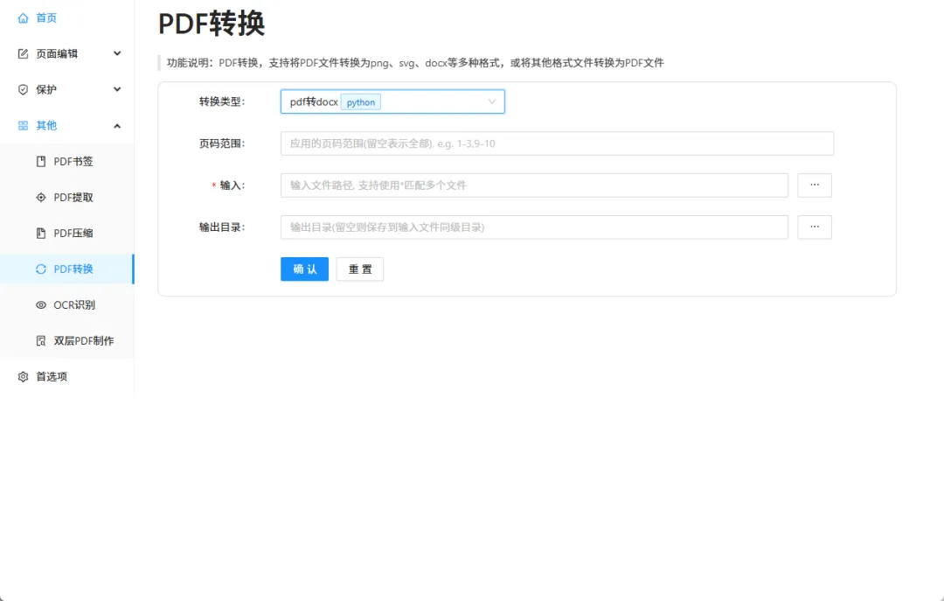Browse for input file with ellipsis button
Viewport: 944px width, 601px height.
tap(815, 185)
